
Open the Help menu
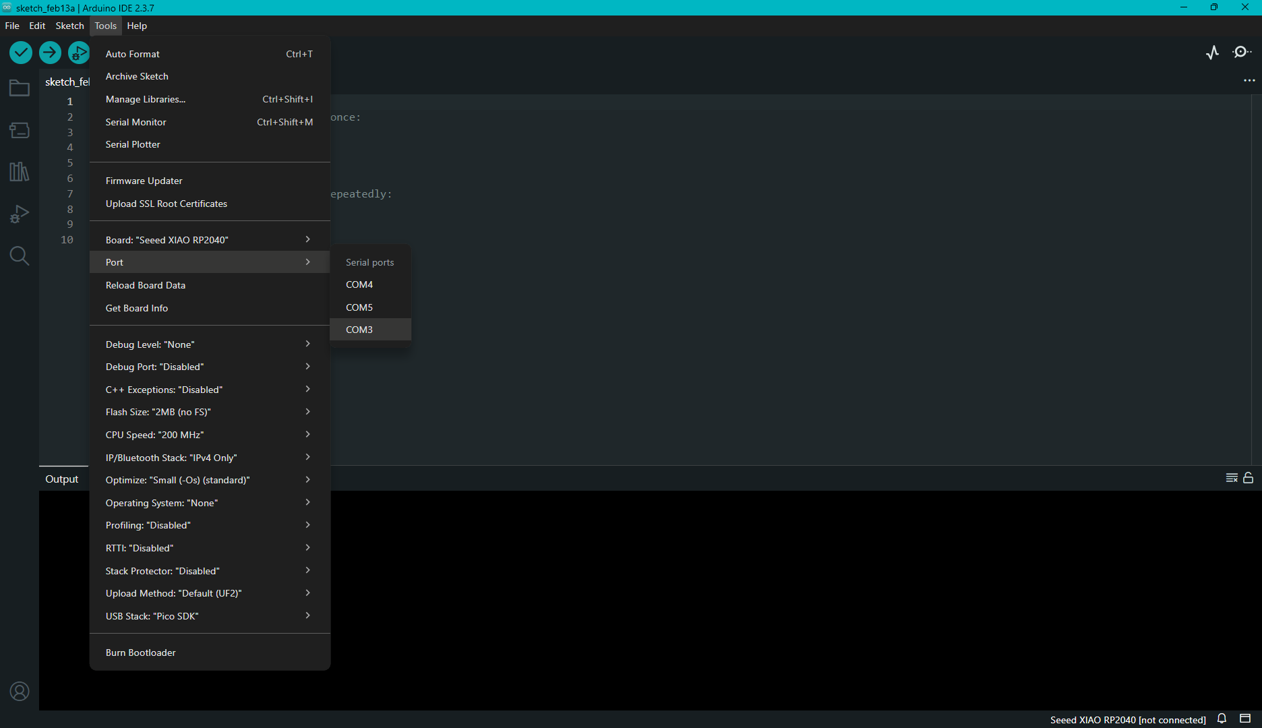pyautogui.click(x=137, y=26)
